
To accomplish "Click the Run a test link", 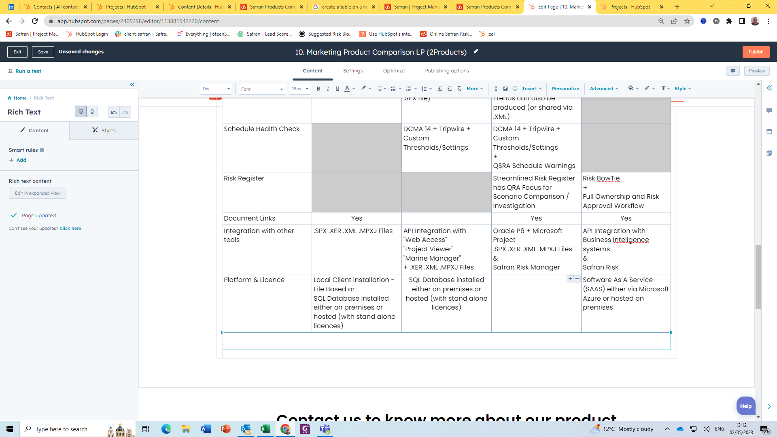I will point(25,71).
